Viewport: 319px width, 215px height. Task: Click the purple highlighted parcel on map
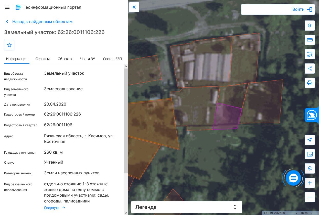[227, 117]
